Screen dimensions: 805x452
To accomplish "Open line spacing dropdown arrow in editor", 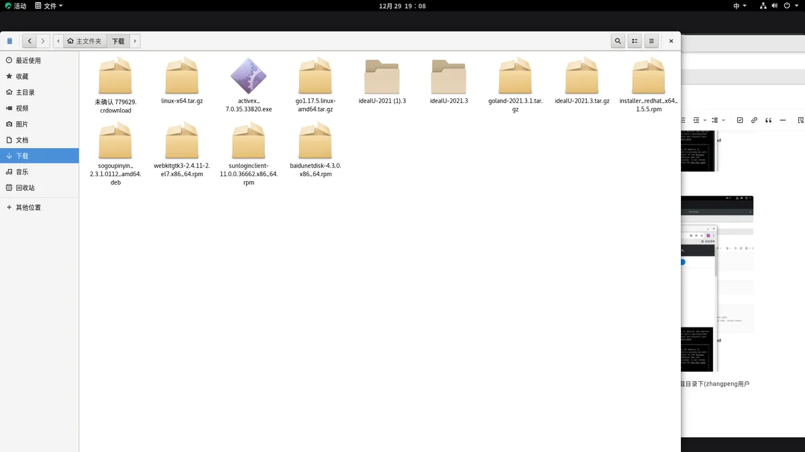I will (x=724, y=121).
